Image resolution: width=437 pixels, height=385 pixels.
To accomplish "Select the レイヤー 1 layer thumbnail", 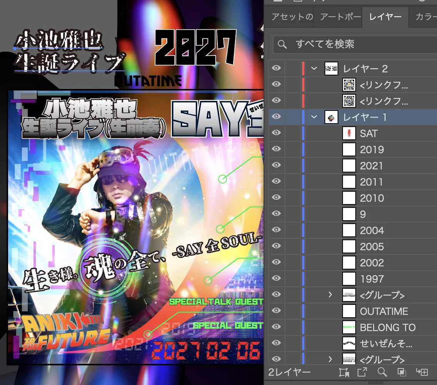I will (331, 117).
